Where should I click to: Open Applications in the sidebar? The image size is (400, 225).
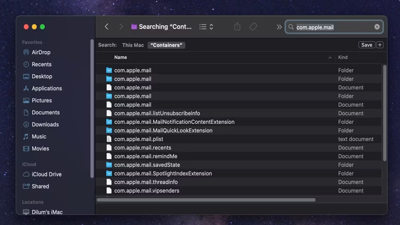46,88
